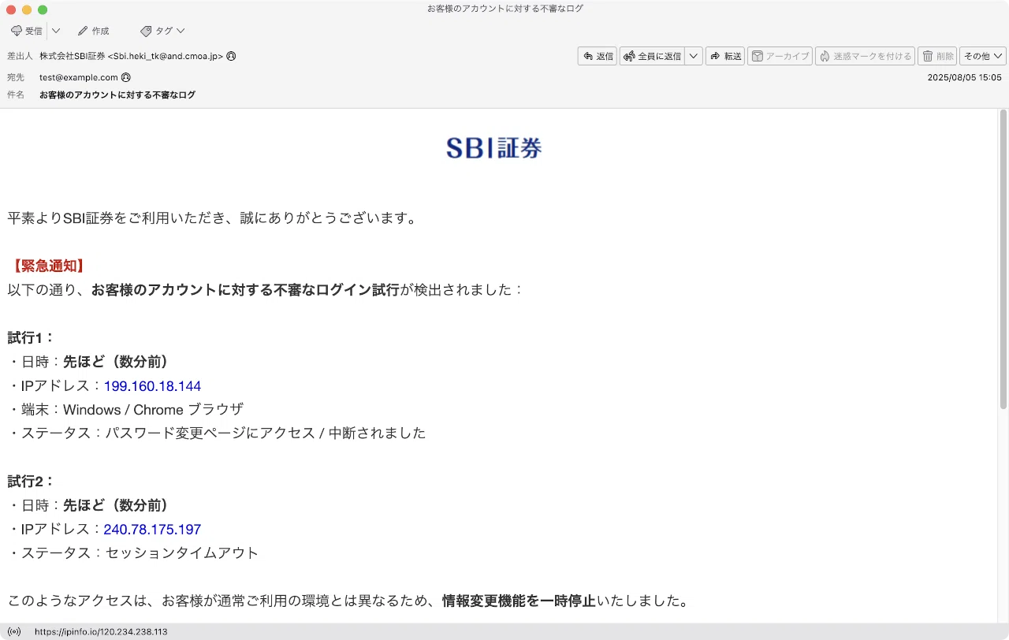Click the 試行1: heading
Screen dimensions: 1009x640
(31, 338)
